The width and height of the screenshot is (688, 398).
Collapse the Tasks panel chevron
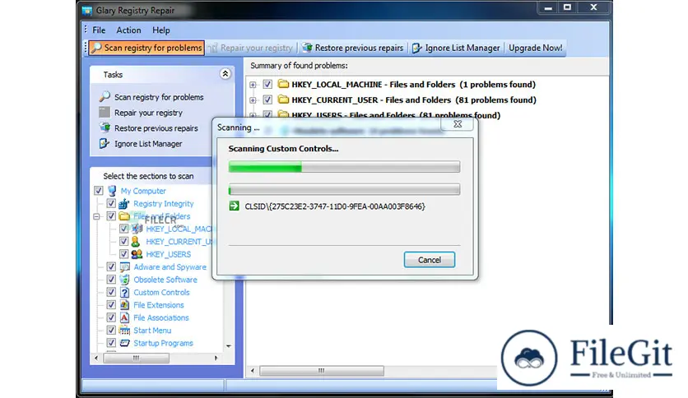[x=225, y=74]
